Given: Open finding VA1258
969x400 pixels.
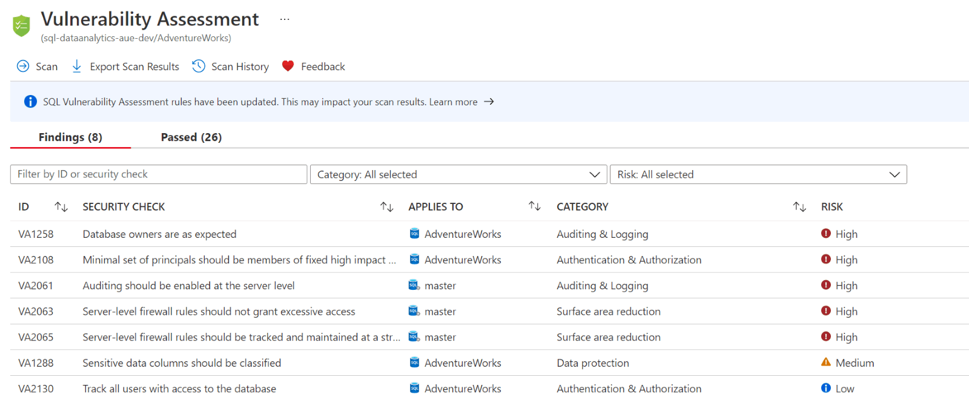Looking at the screenshot, I should click(x=36, y=234).
